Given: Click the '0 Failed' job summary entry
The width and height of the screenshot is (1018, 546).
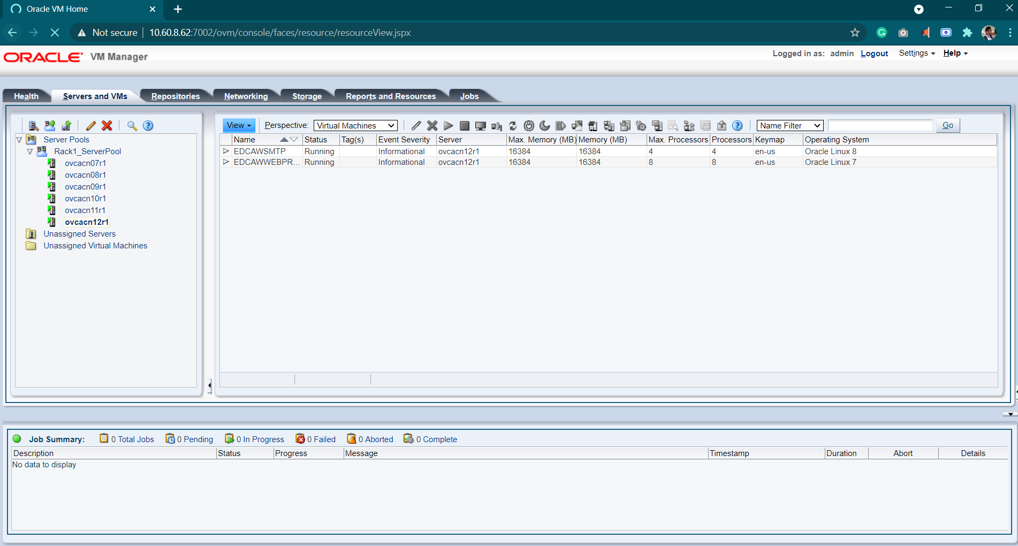Looking at the screenshot, I should tap(316, 439).
